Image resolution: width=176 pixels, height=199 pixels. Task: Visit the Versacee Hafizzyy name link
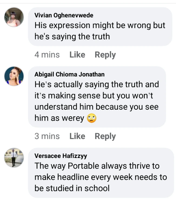pos(61,156)
